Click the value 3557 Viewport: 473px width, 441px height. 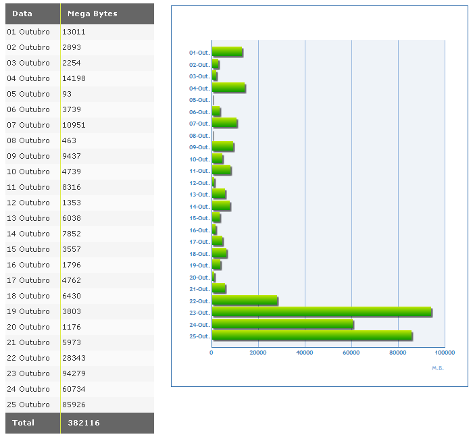pos(72,249)
